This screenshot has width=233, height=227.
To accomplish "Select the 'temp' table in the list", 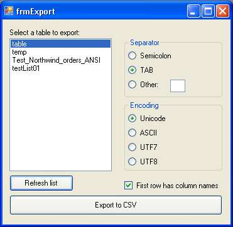I will click(x=60, y=52).
